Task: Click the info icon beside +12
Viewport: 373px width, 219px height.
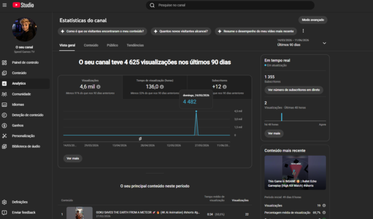Action: (224, 87)
